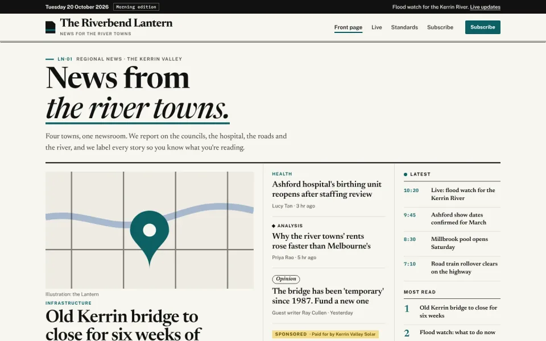
Task: Click the Guest writer Ray Cullen byline
Action: point(312,313)
